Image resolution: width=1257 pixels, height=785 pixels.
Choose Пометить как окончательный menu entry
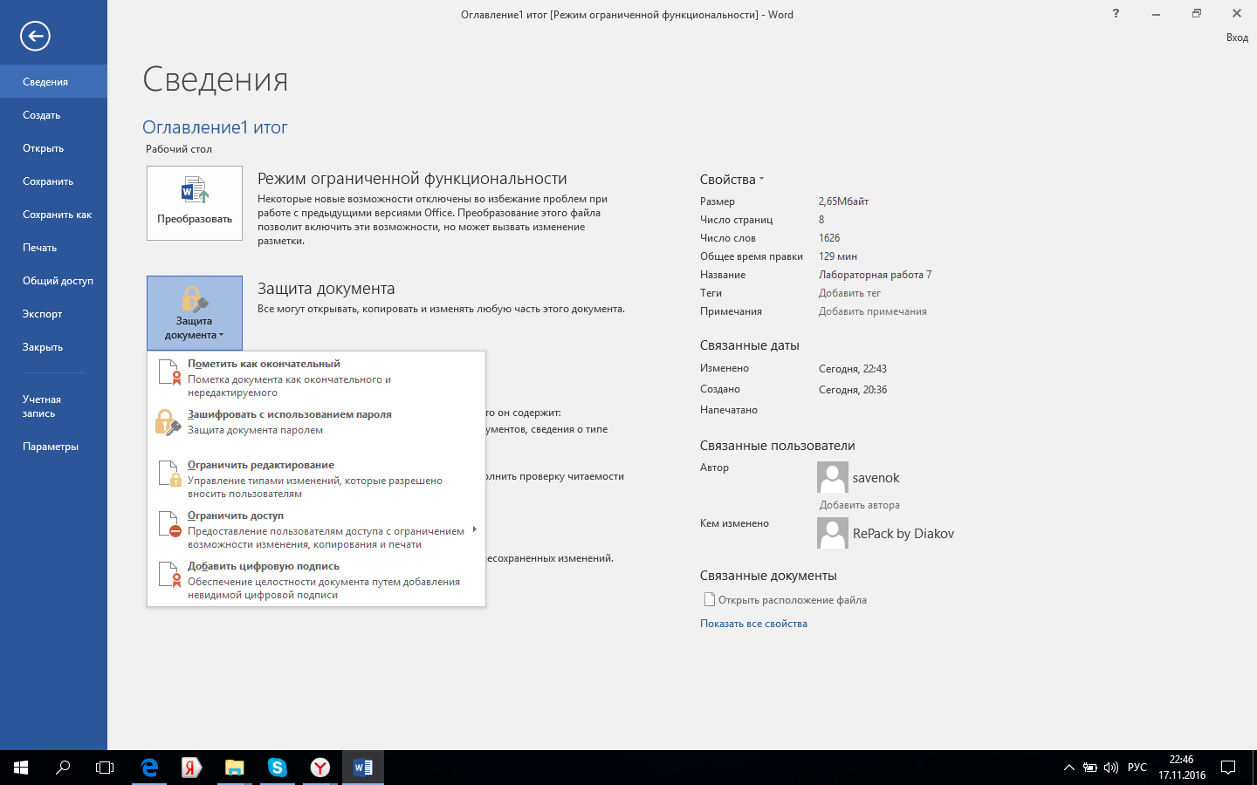pyautogui.click(x=316, y=378)
